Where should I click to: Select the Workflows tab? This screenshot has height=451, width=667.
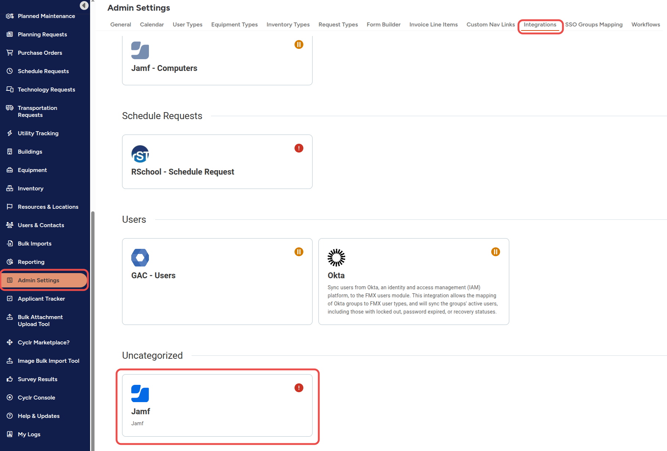pyautogui.click(x=645, y=25)
